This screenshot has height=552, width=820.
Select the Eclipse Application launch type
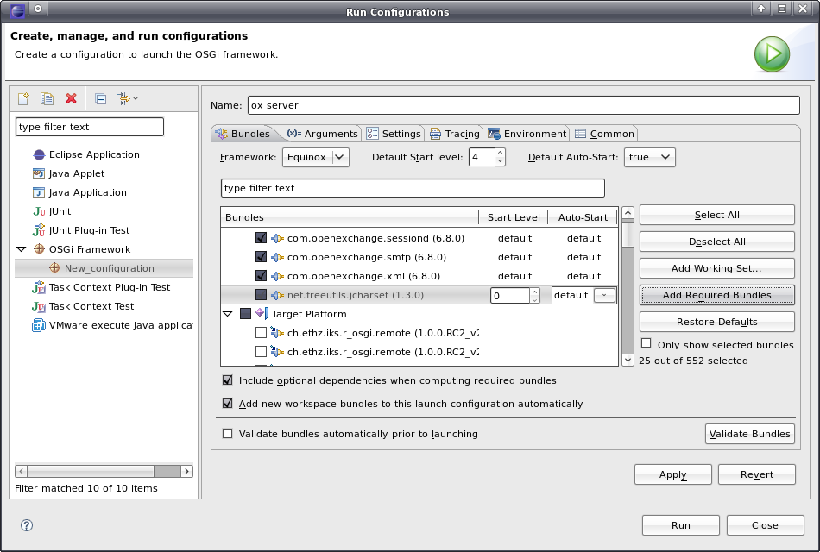[93, 154]
